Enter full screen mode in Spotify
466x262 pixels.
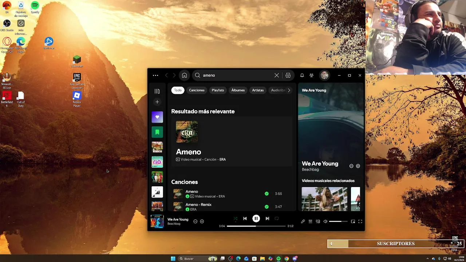(x=360, y=221)
